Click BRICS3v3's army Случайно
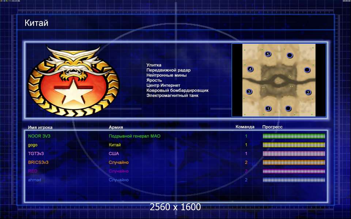The width and height of the screenshot is (351, 219). (118, 162)
